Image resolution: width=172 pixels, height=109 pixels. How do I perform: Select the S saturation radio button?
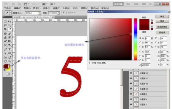tap(140, 42)
